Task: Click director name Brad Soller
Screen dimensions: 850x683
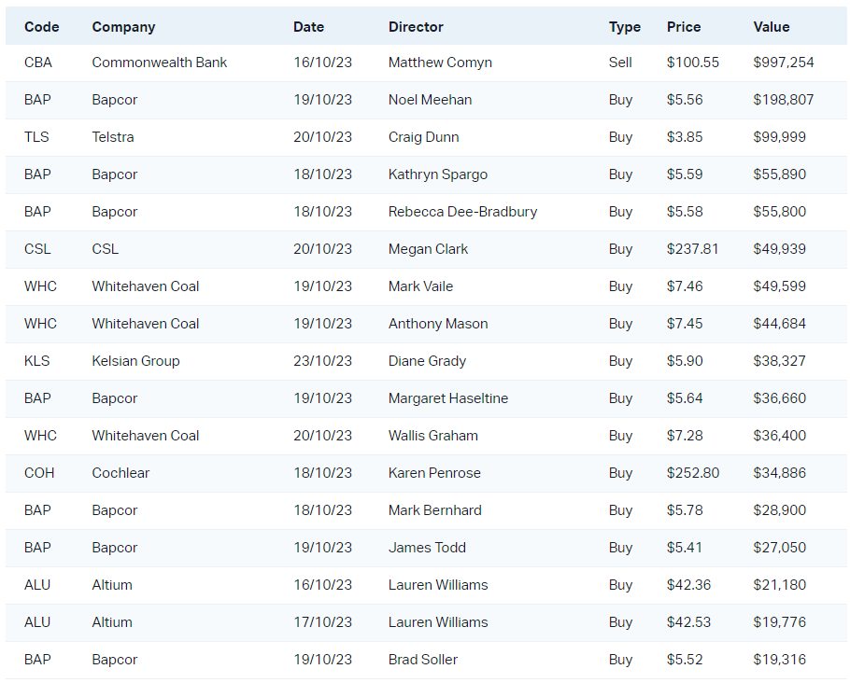Action: (423, 660)
